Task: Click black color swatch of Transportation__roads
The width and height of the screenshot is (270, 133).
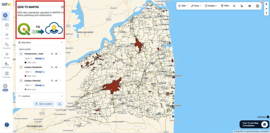Action: tap(26, 63)
